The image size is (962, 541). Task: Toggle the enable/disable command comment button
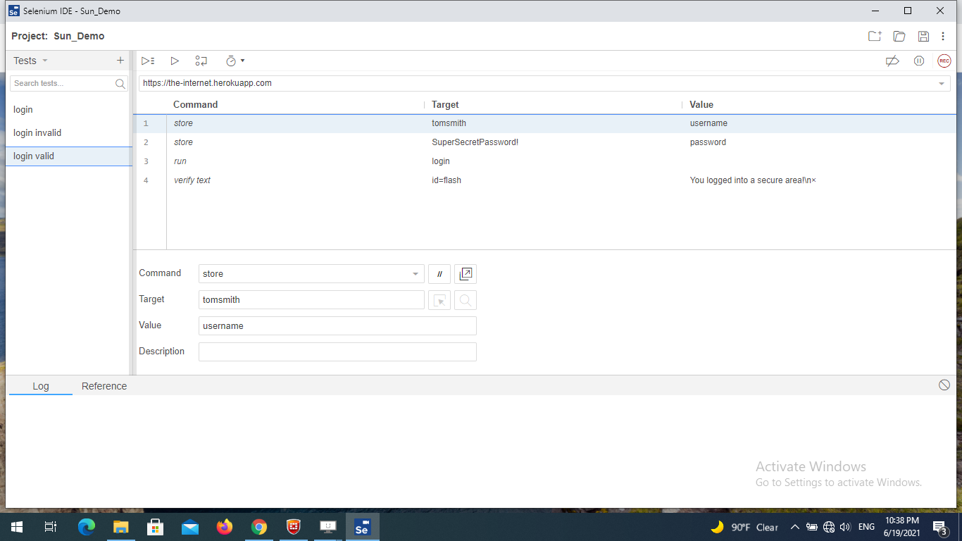click(439, 274)
